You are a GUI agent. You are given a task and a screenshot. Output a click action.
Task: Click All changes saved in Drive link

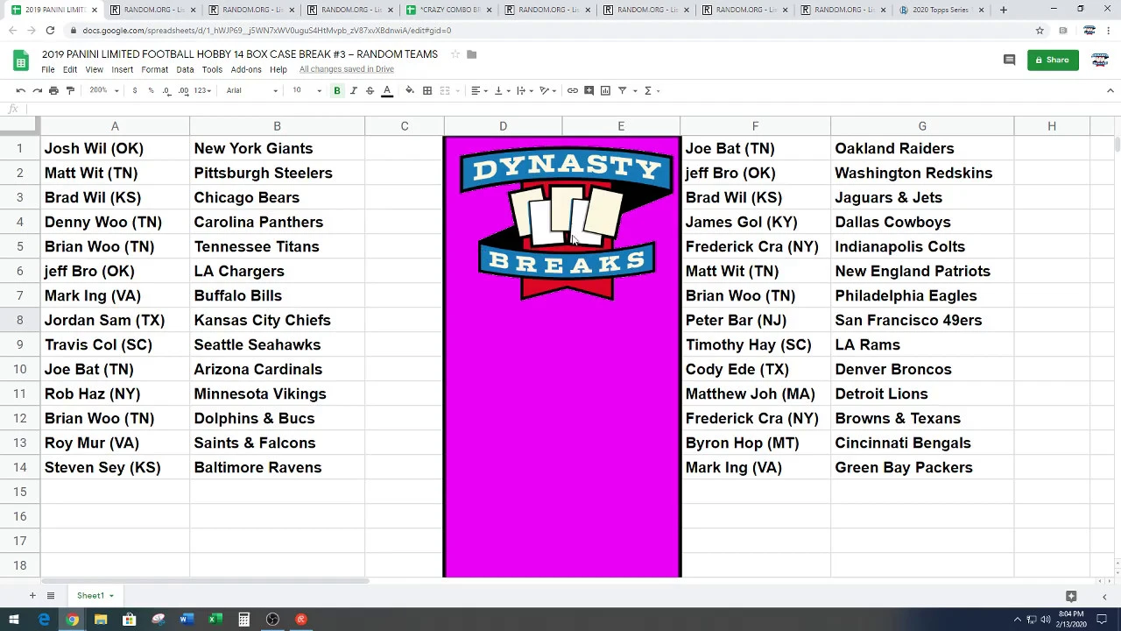tap(347, 69)
